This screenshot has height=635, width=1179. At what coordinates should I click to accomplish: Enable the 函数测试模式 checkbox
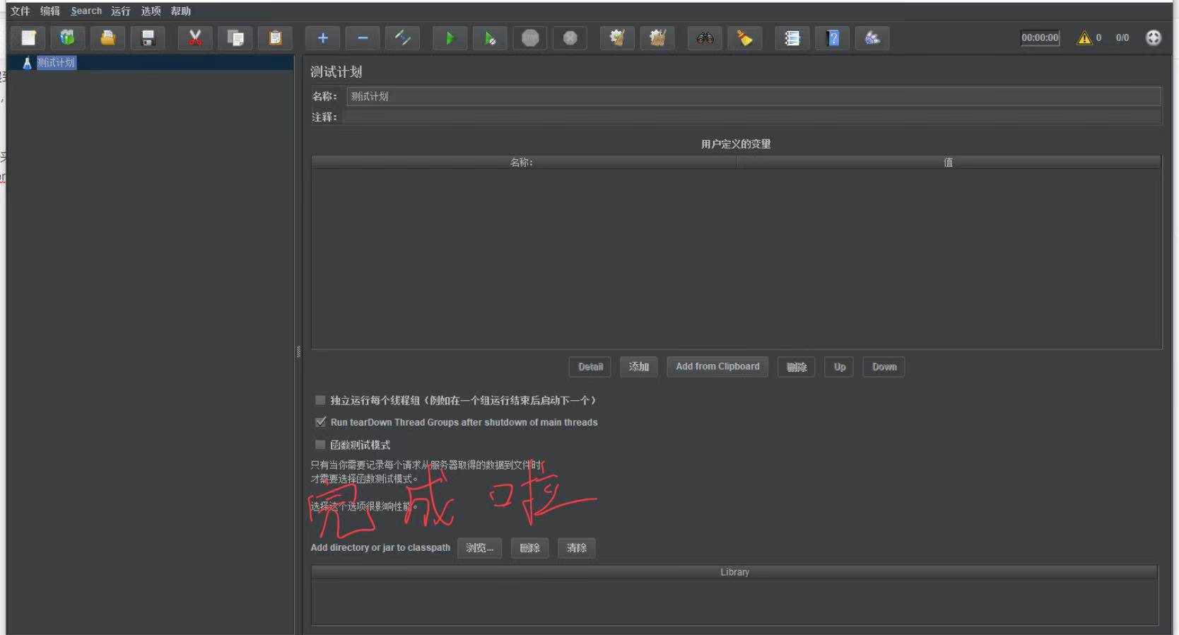tap(320, 445)
